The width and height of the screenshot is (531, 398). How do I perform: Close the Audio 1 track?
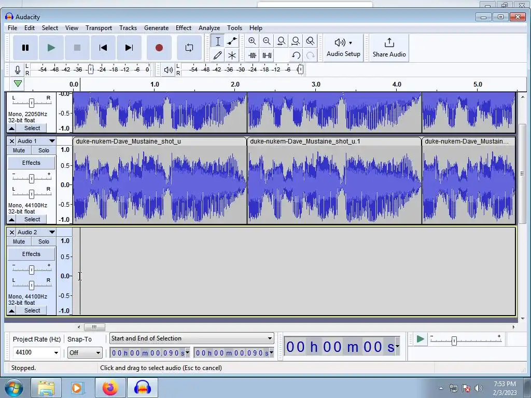pos(11,141)
